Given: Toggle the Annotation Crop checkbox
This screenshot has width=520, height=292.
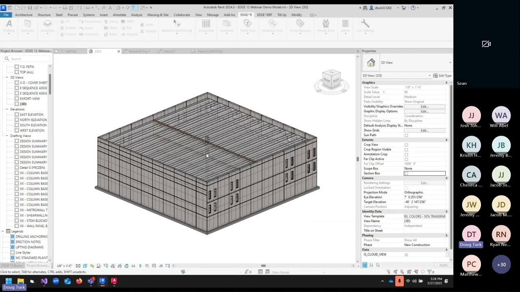Looking at the screenshot, I should click(x=406, y=155).
